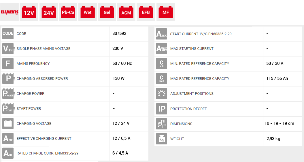The width and height of the screenshot is (304, 162).
Task: Click the mains frequency F icon
Action: (x=8, y=63)
